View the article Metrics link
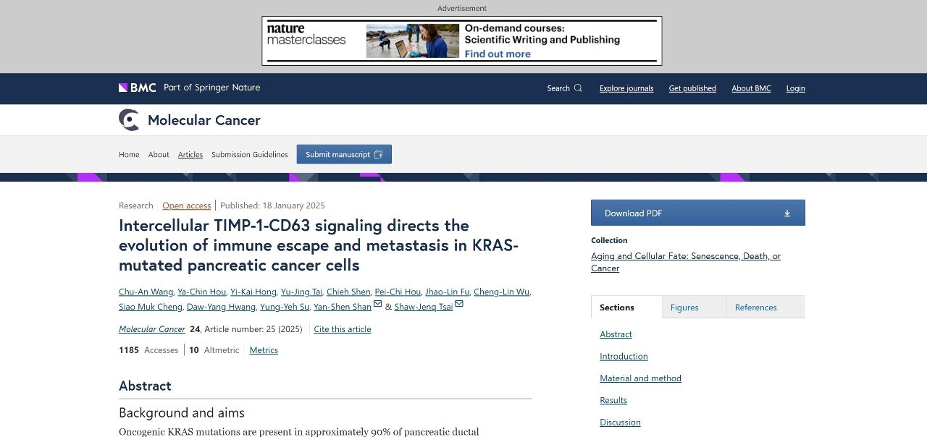927x437 pixels. (x=264, y=350)
